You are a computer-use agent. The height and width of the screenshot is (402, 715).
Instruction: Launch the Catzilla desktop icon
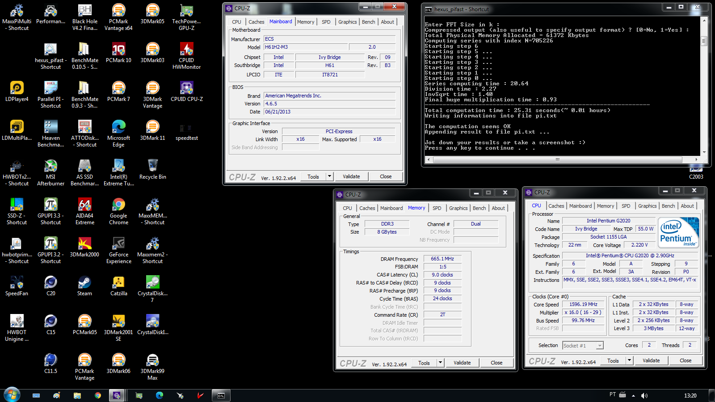[x=118, y=286]
